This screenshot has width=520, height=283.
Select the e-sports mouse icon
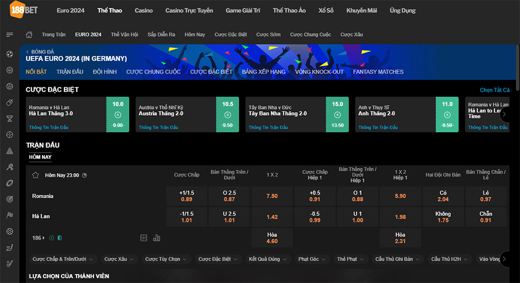[10, 102]
